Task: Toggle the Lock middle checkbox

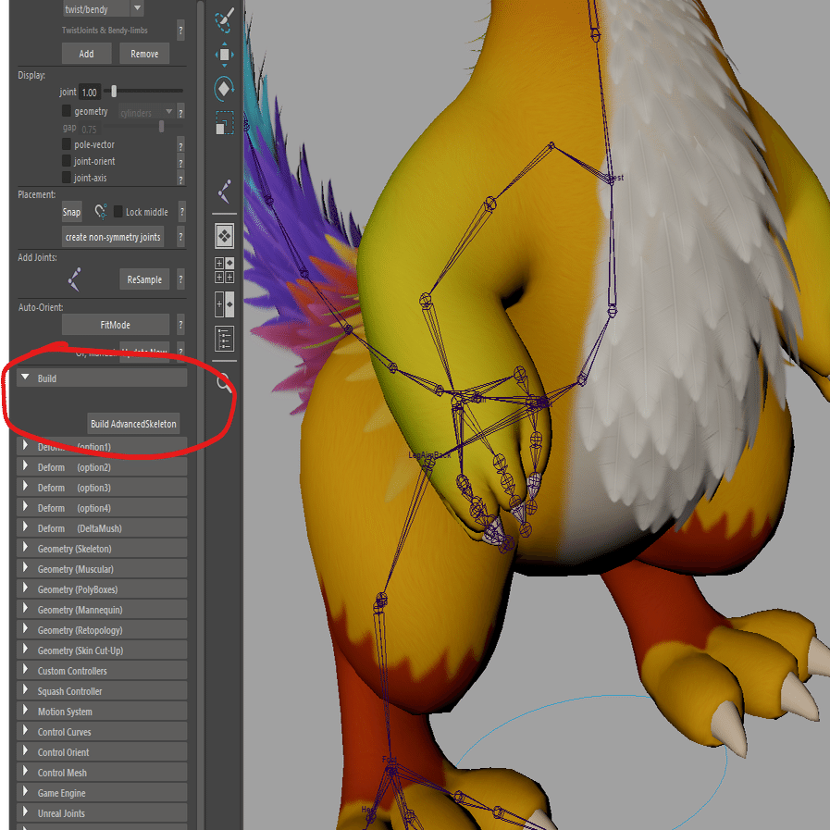Action: (118, 211)
